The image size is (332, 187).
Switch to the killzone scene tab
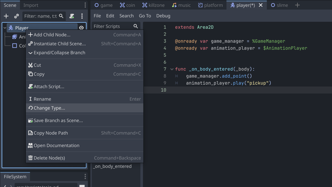click(x=154, y=5)
